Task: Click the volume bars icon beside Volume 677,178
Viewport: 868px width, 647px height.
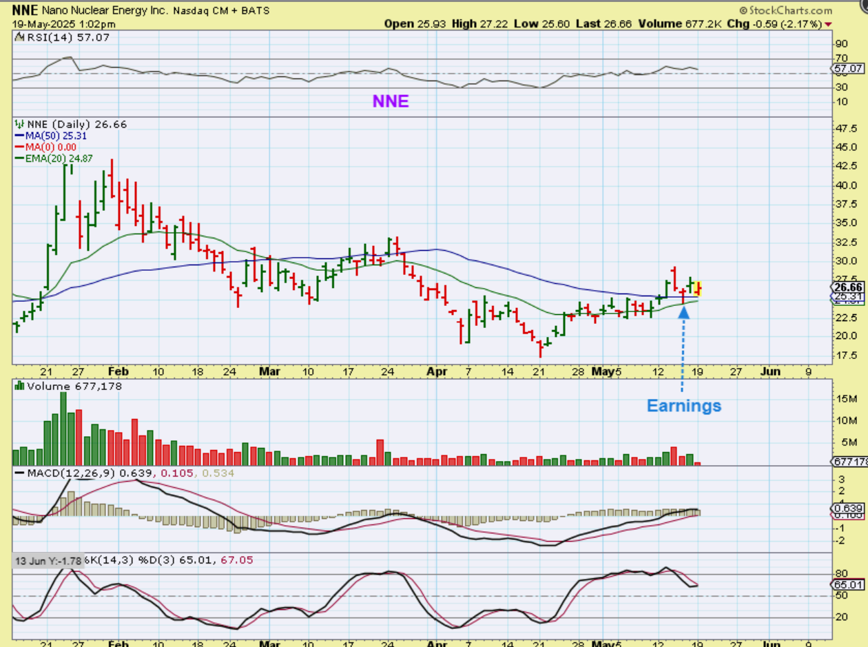Action: pyautogui.click(x=19, y=386)
